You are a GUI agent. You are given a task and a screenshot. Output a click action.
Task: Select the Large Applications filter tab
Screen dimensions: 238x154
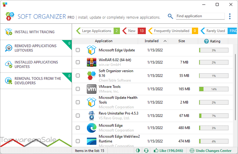coord(98,31)
